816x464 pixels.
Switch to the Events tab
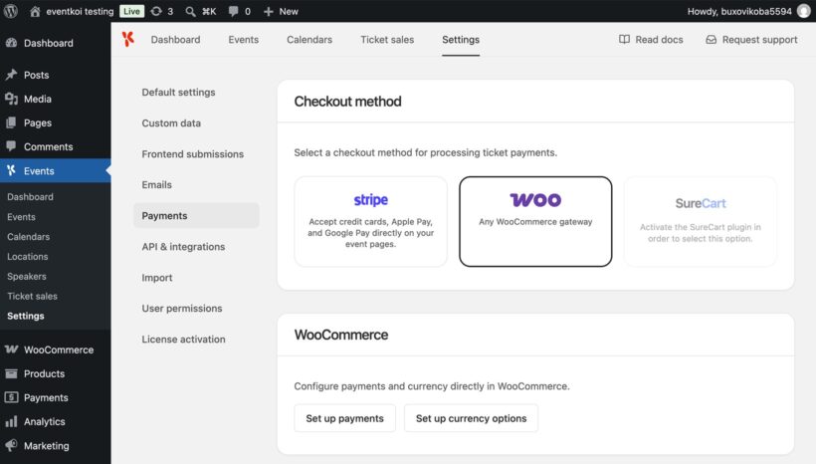[x=243, y=40]
